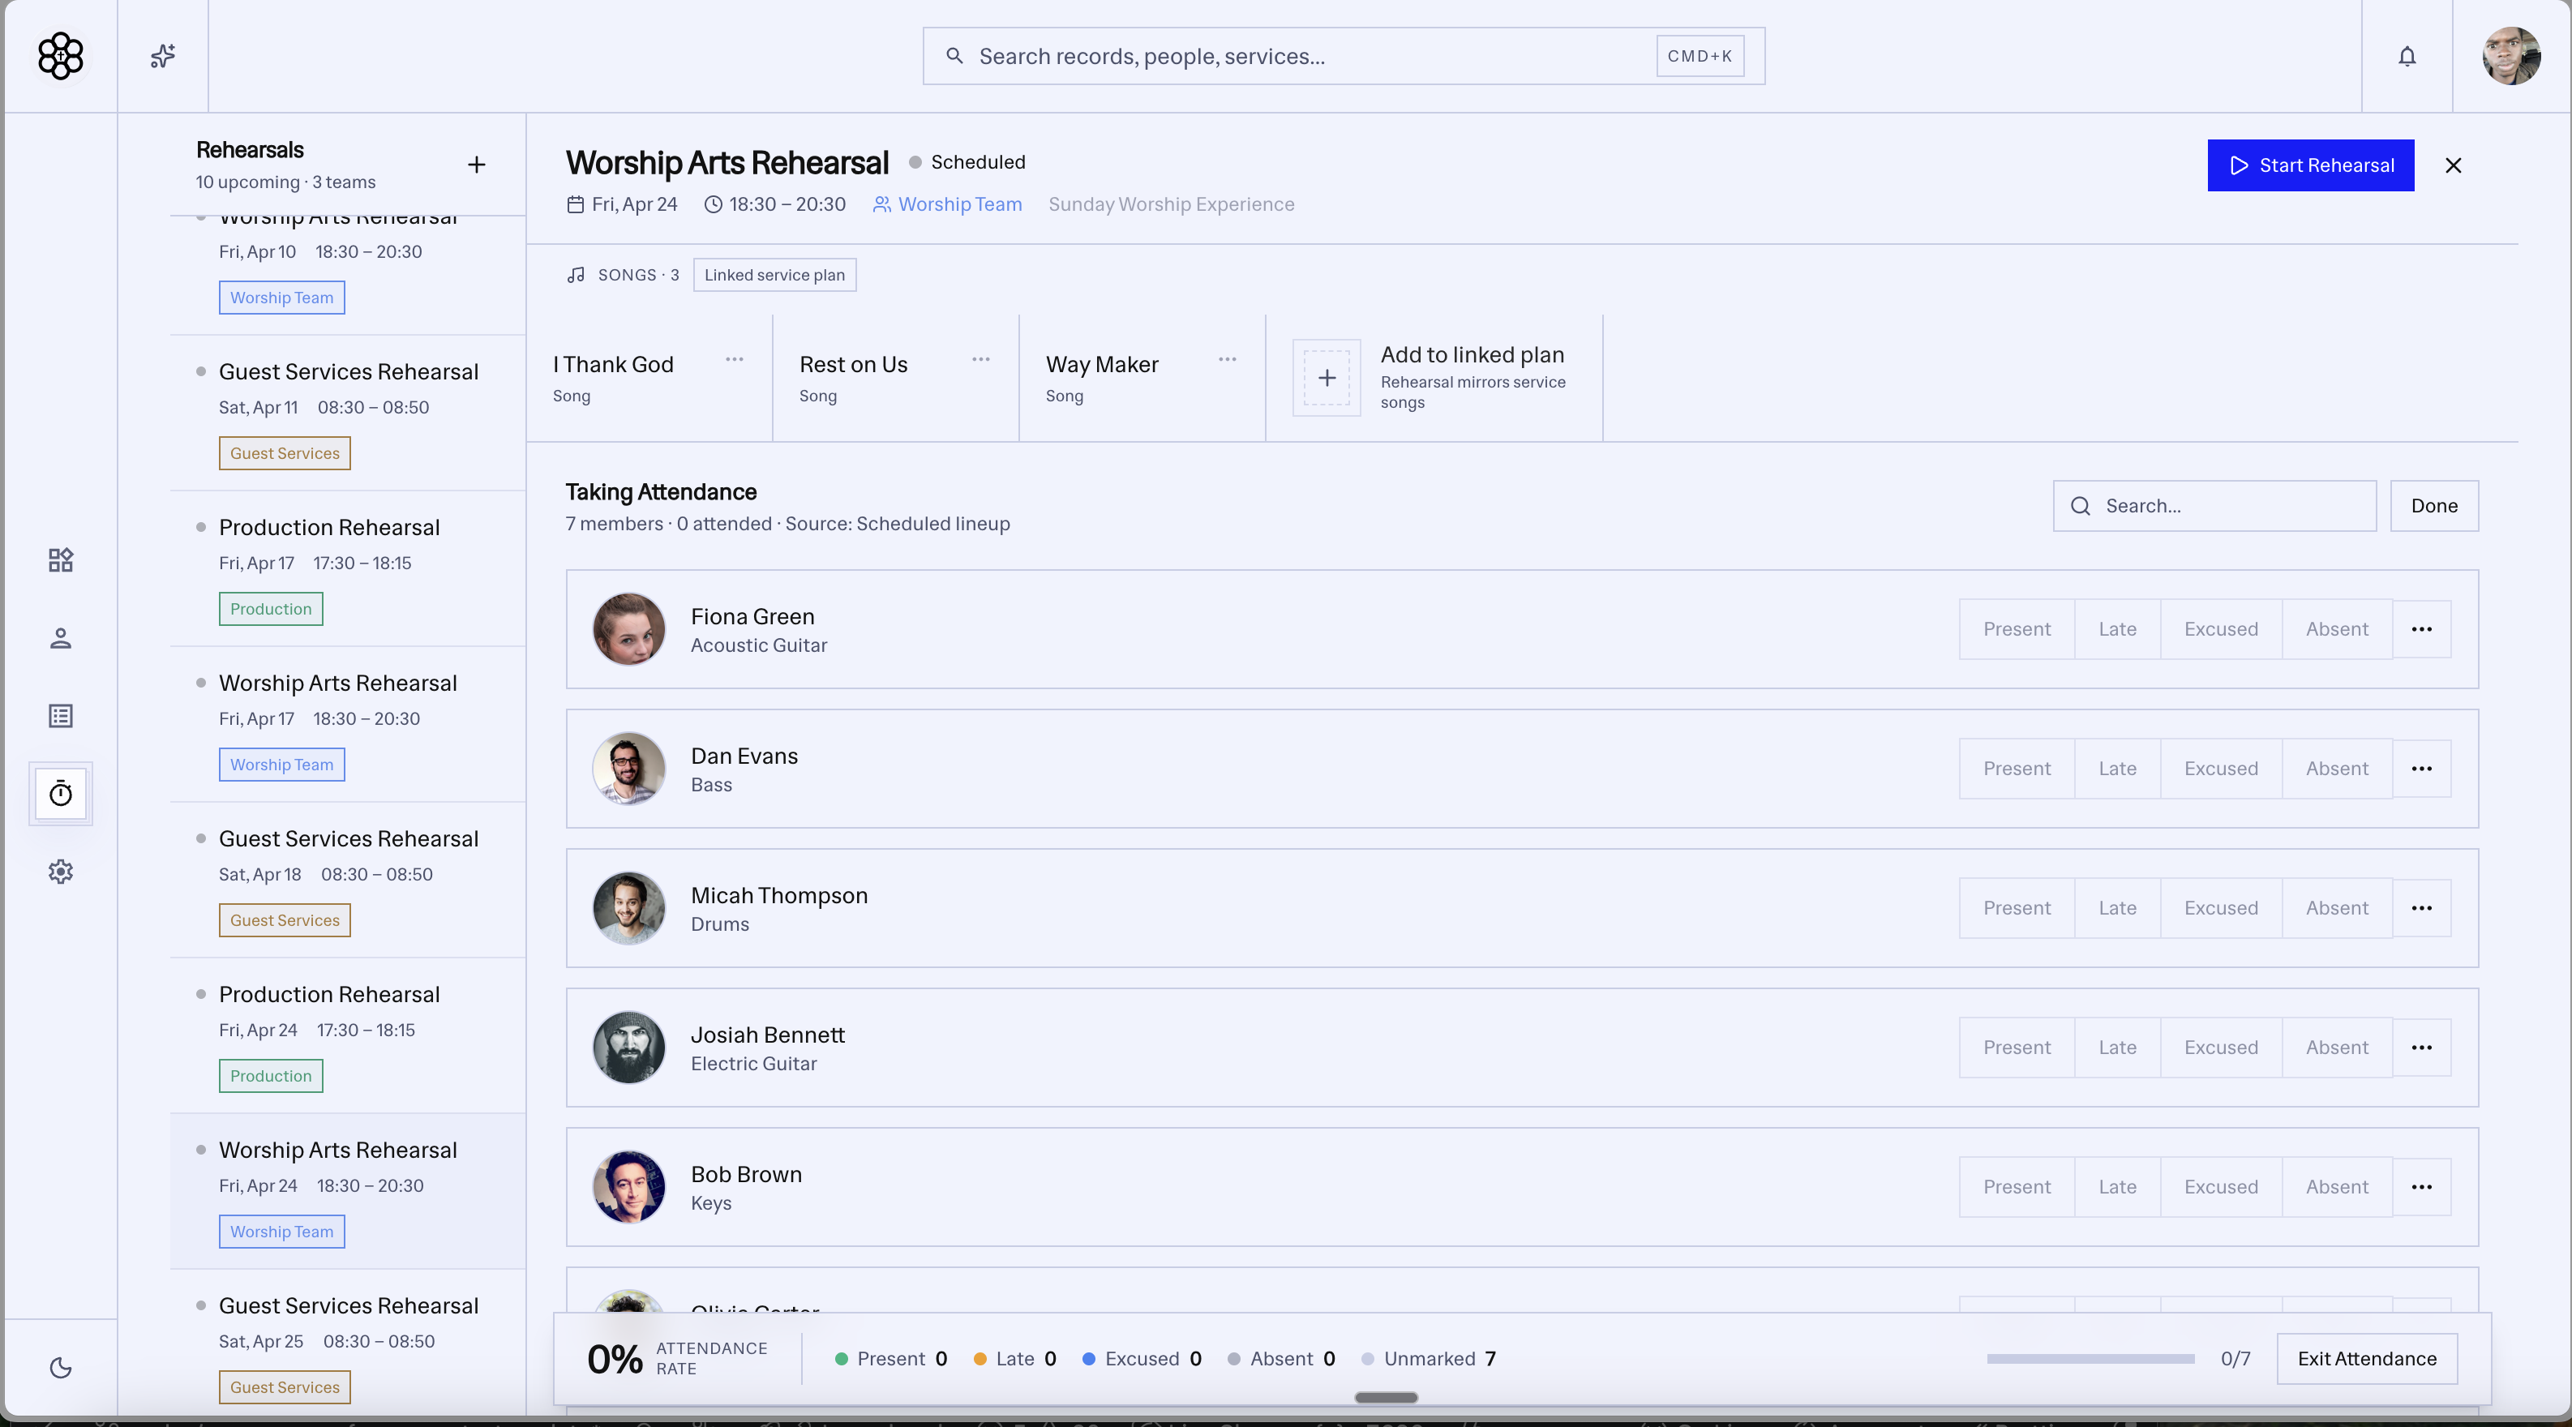Select Production Rehearsal on Apr 17
The image size is (2572, 1427).
(x=348, y=569)
